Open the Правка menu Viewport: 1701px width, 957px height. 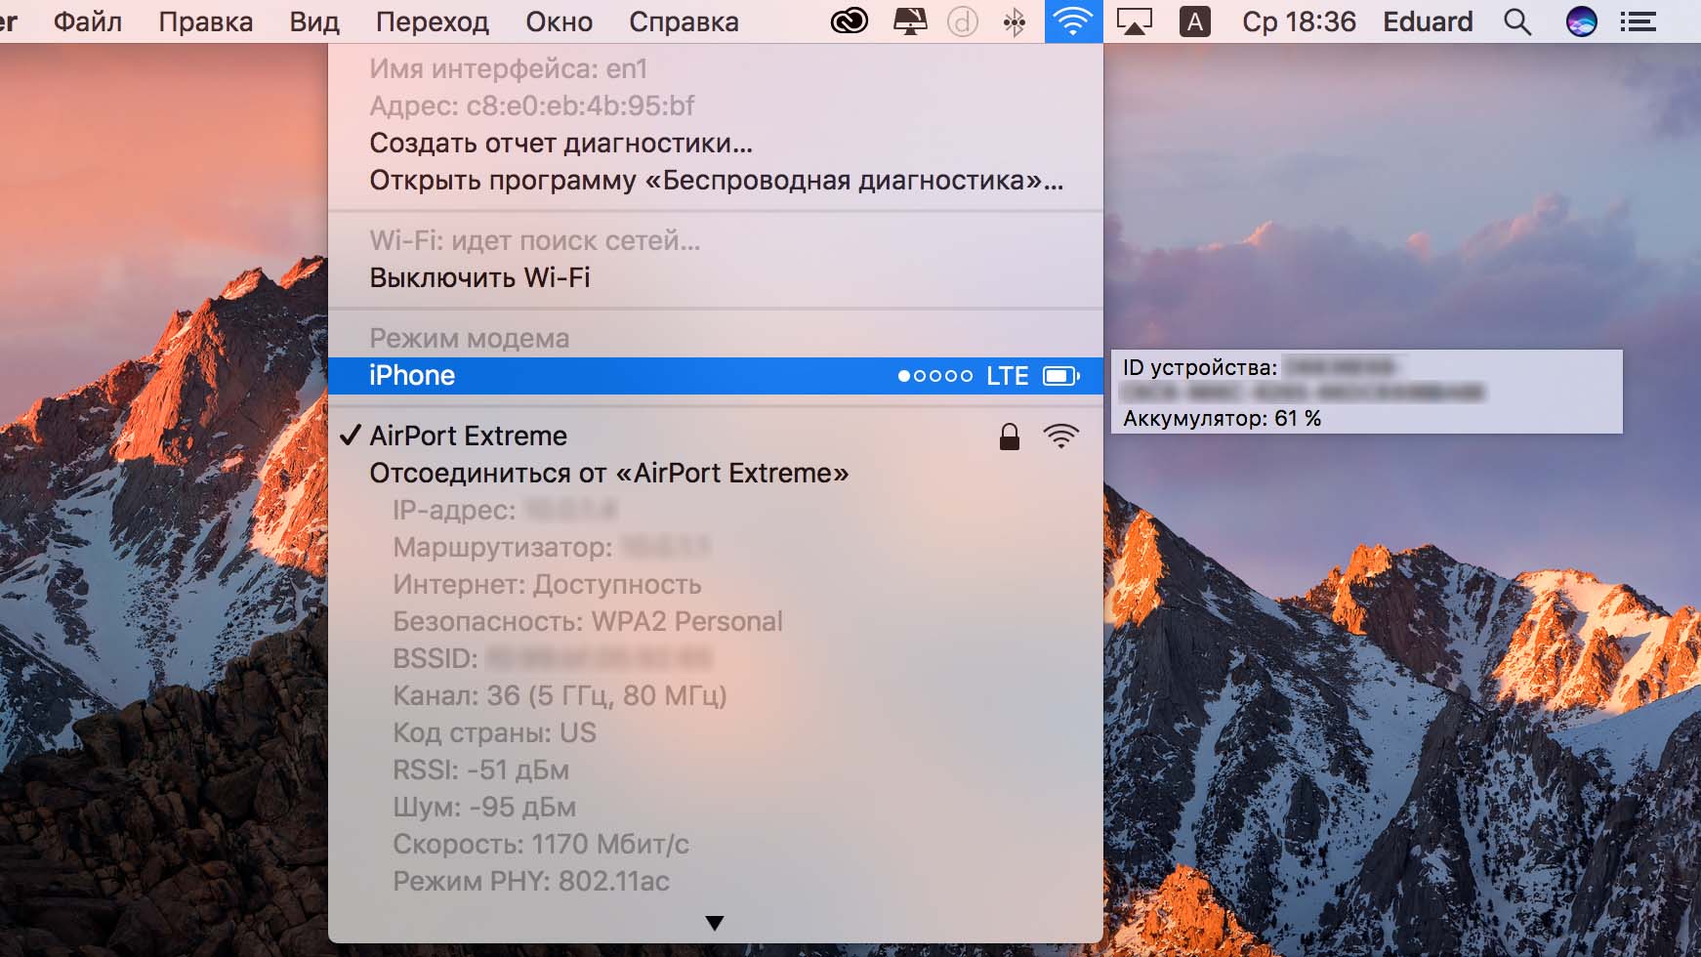(206, 21)
